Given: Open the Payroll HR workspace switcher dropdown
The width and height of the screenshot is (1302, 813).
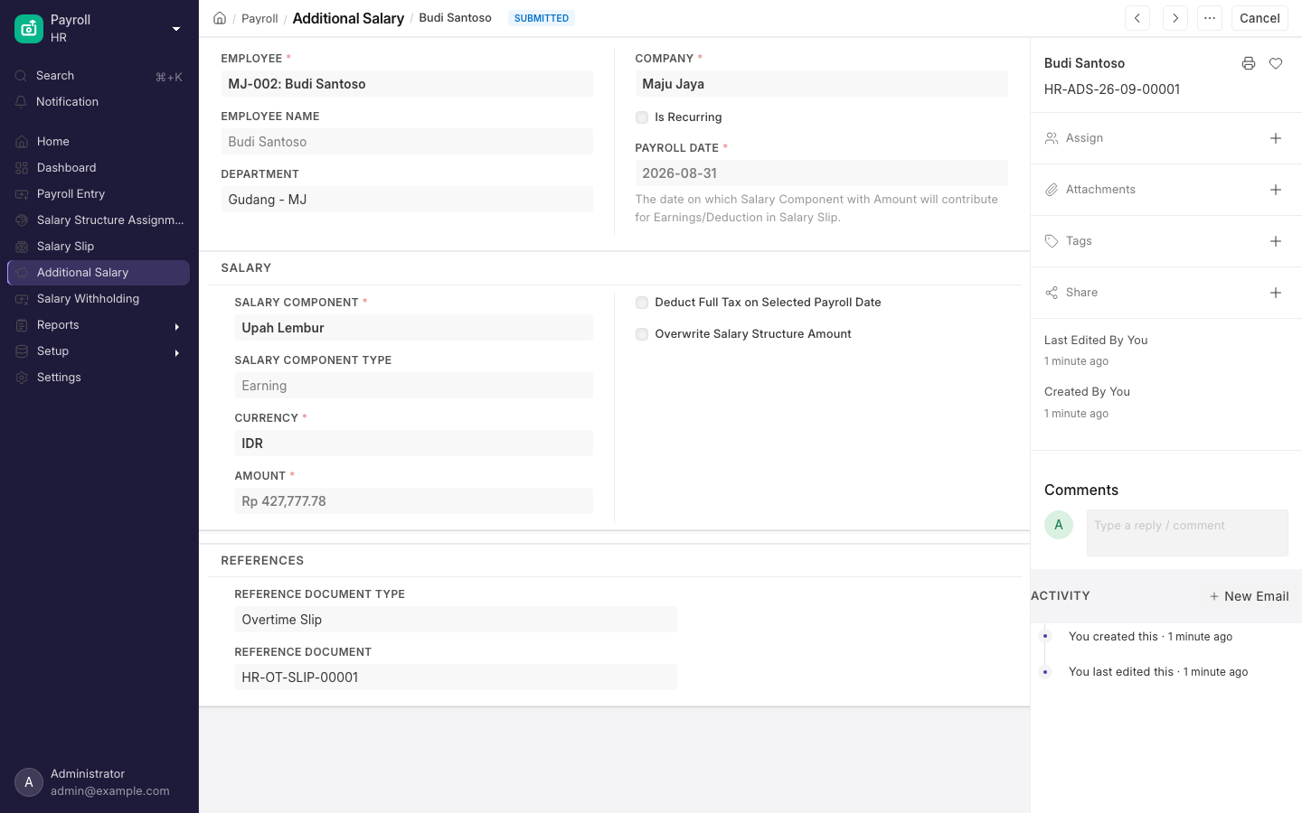Looking at the screenshot, I should [x=176, y=29].
